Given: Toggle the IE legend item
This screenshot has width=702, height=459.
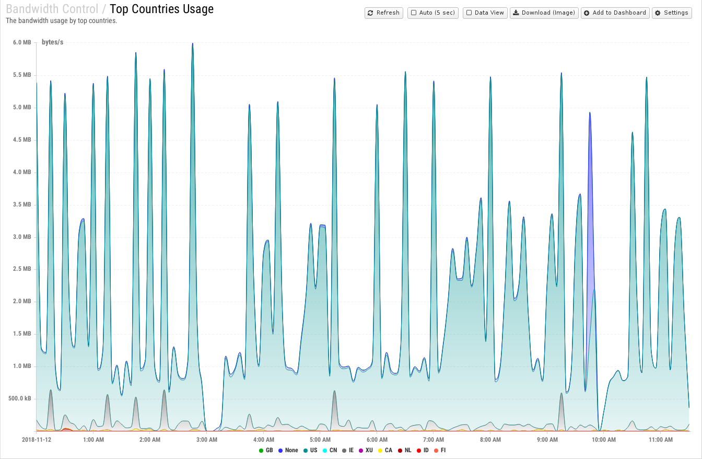Looking at the screenshot, I should pyautogui.click(x=347, y=450).
